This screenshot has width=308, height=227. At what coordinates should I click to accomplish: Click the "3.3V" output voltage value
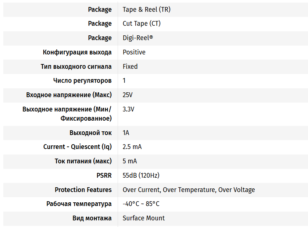(128, 109)
